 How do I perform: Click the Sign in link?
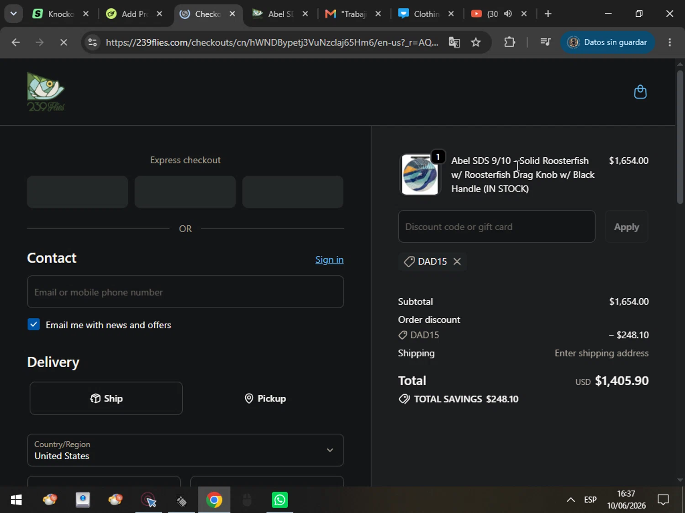[329, 259]
